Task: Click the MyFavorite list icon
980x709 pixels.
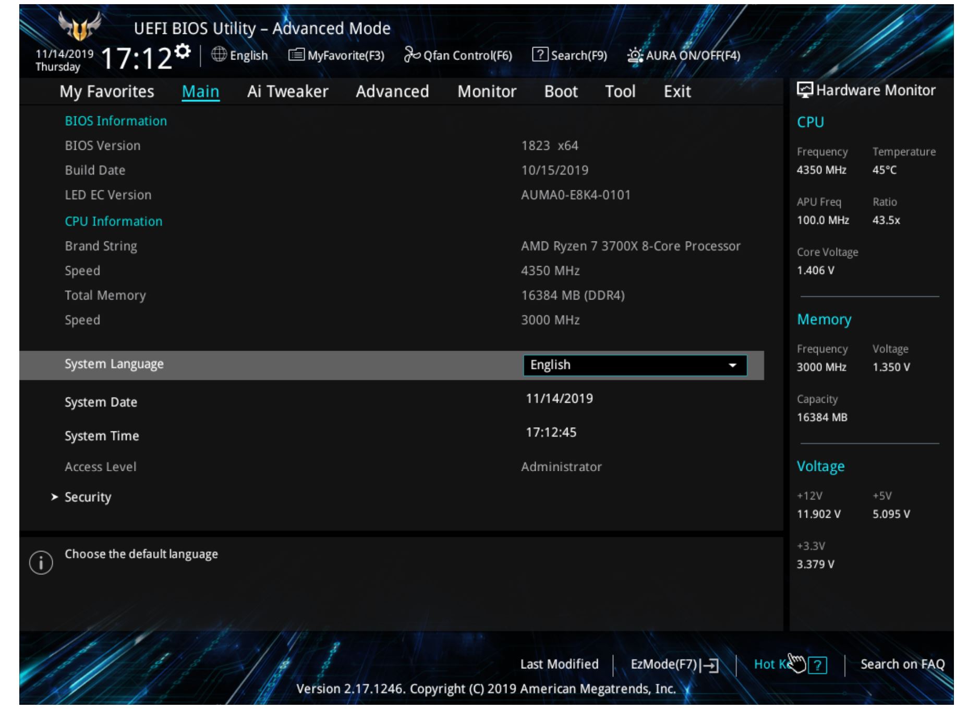Action: click(x=296, y=55)
